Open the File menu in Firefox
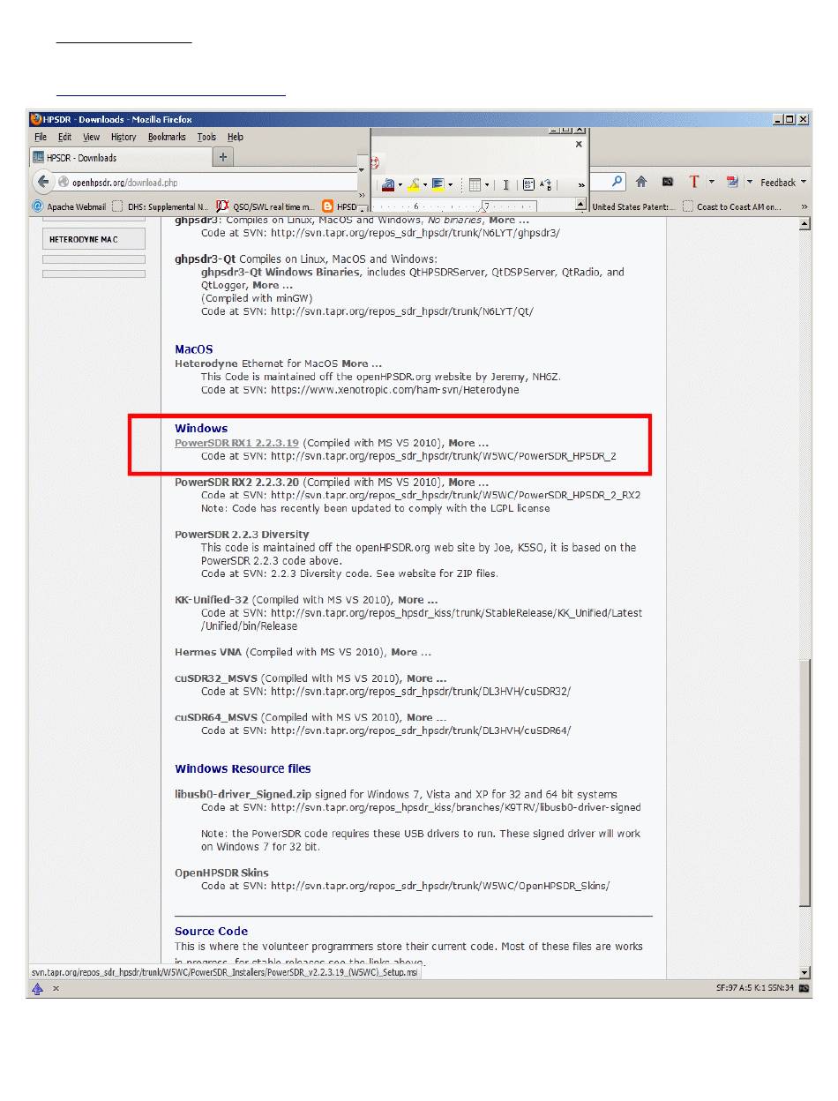Viewport: 838px width, 1101px height. click(40, 137)
